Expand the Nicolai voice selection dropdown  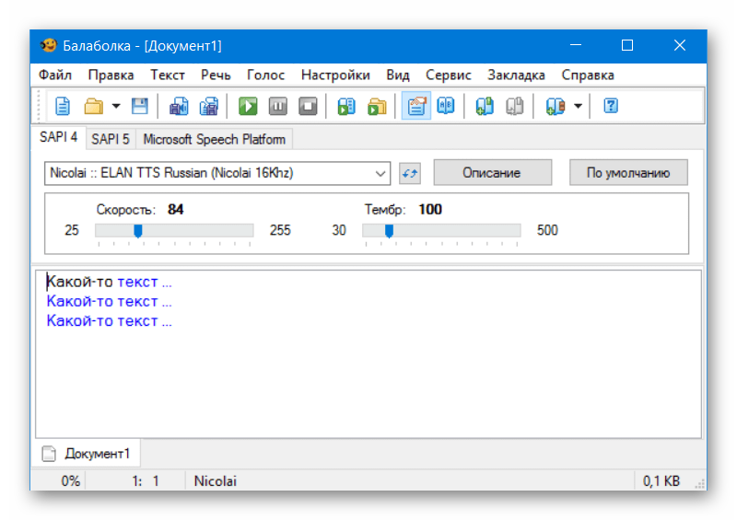tap(380, 173)
